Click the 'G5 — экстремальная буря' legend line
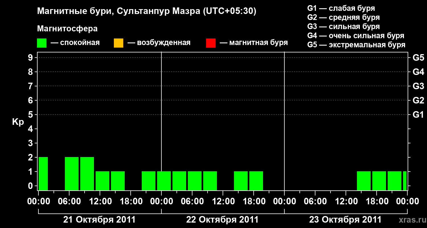The height and width of the screenshot is (228, 427). (x=356, y=45)
